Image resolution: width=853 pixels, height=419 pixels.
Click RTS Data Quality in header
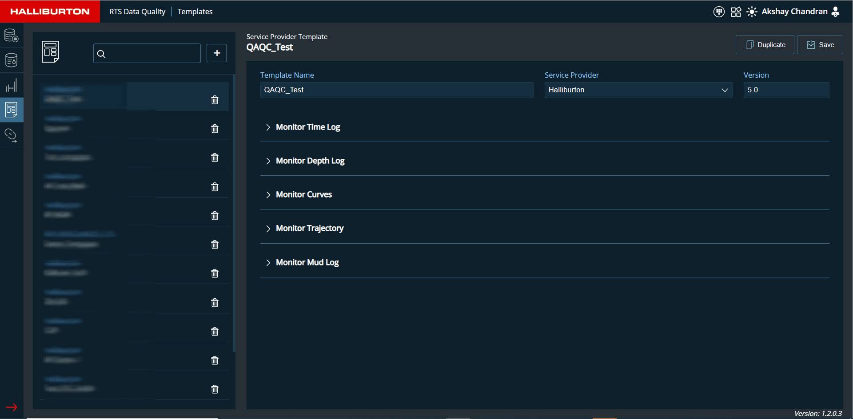point(137,12)
